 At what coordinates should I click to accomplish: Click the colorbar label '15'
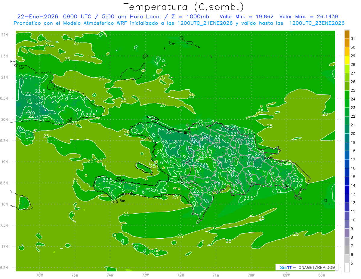click(353, 177)
